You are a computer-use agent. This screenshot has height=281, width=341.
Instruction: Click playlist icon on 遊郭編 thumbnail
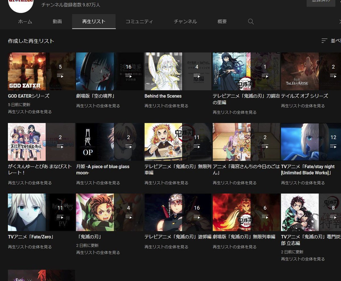(197, 217)
